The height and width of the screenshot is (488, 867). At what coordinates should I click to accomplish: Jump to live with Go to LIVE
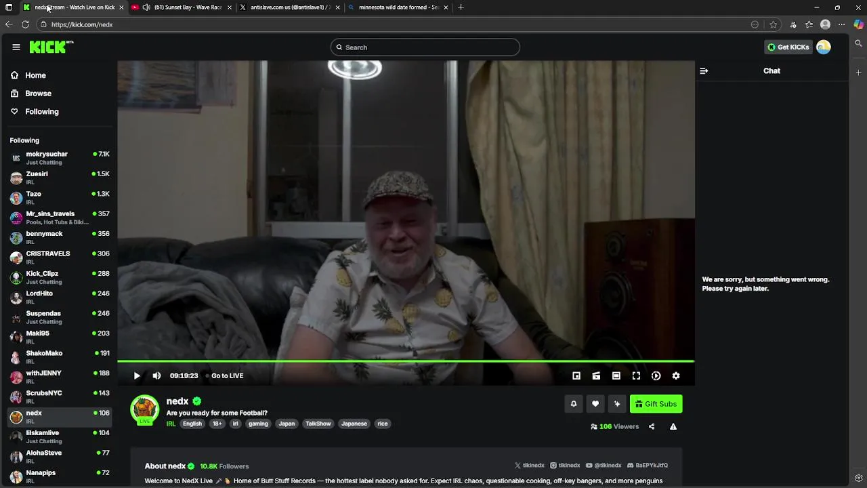[227, 375]
